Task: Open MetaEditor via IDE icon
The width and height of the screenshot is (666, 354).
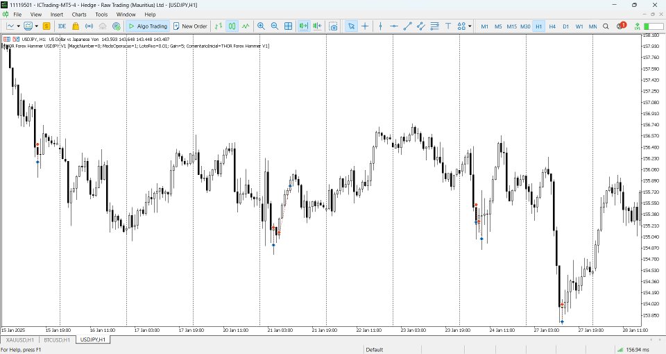Action: 62,26
